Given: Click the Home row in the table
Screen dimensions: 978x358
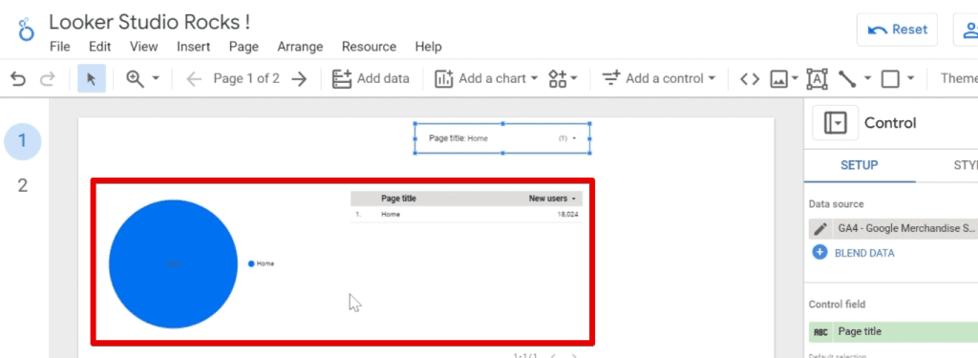Looking at the screenshot, I should click(466, 215).
